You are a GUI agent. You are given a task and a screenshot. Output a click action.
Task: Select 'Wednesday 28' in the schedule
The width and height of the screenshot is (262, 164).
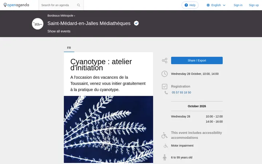(180, 117)
